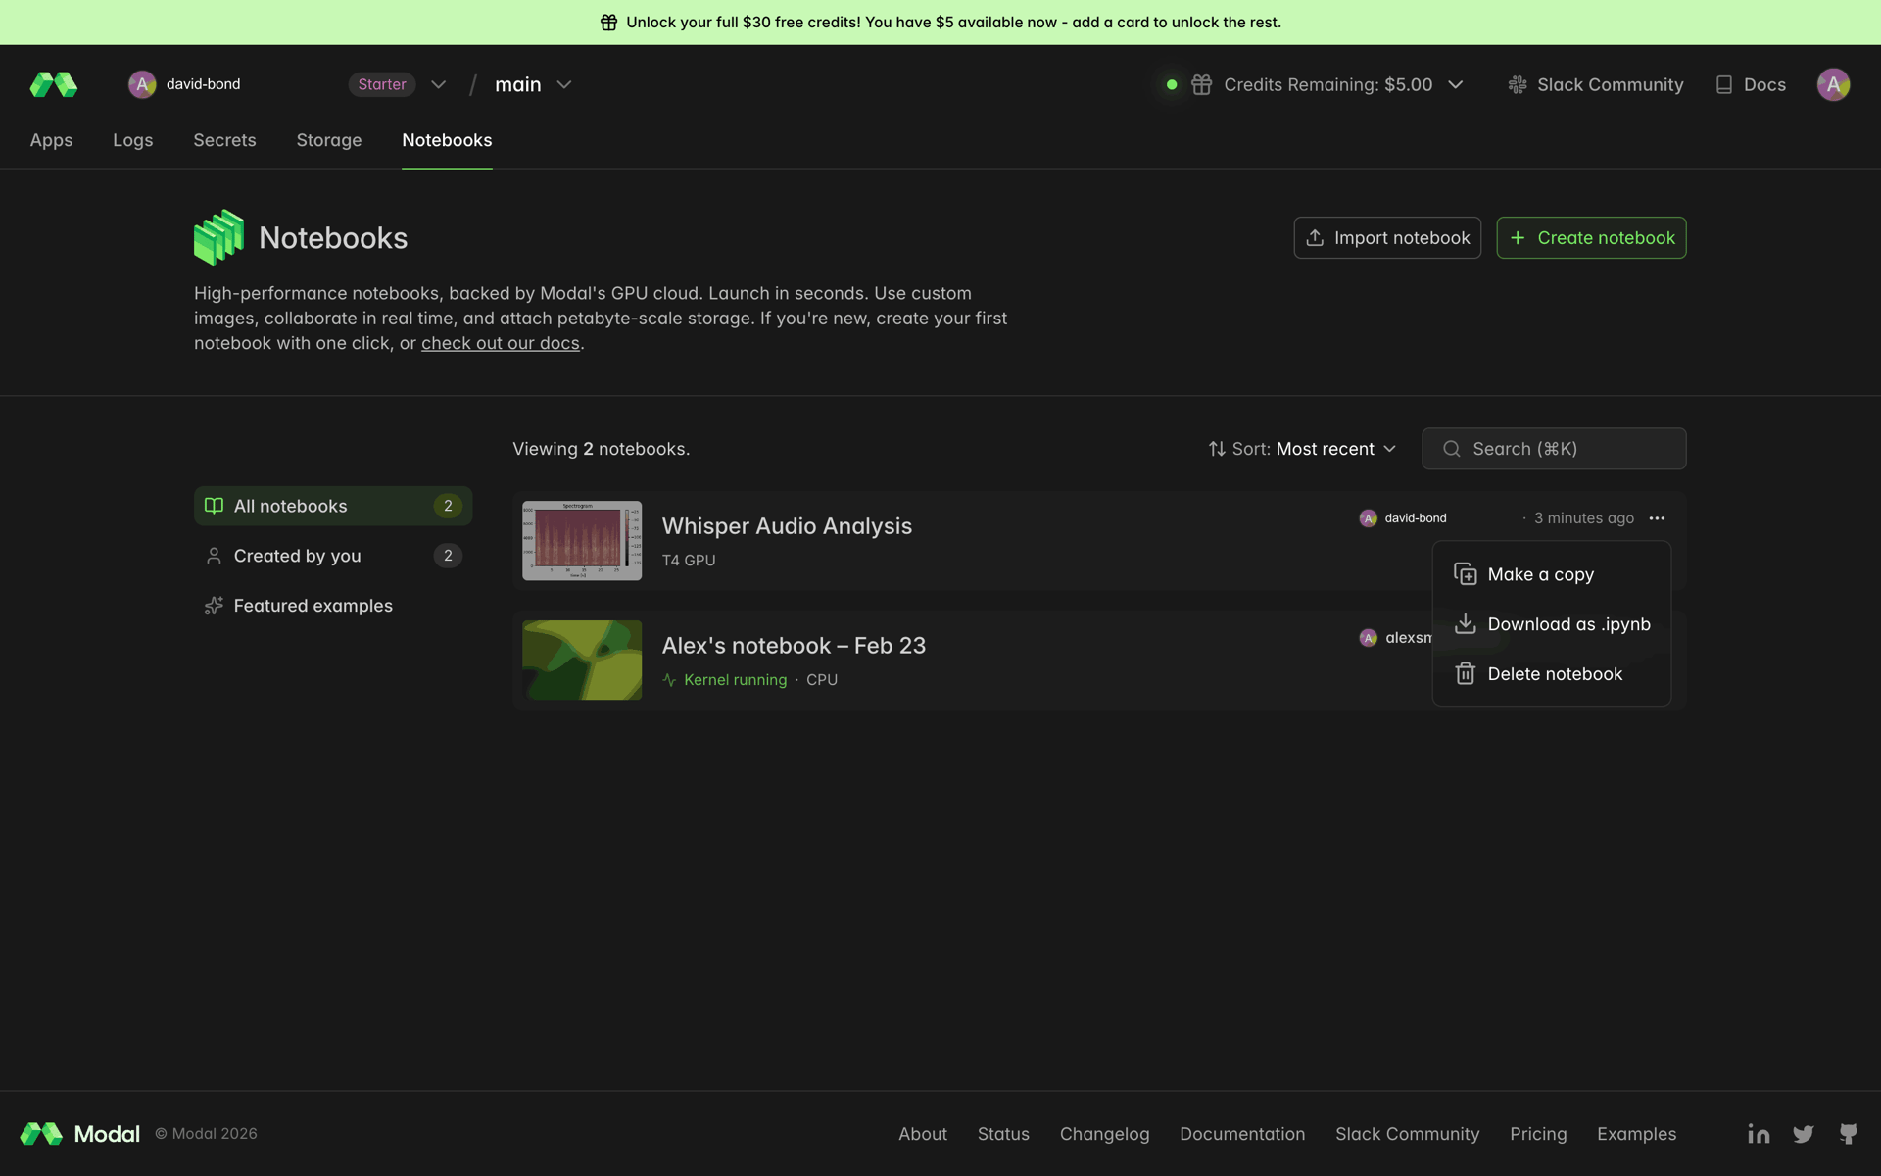Open the Whisper Audio Analysis notebook title
1881x1176 pixels.
pos(787,525)
